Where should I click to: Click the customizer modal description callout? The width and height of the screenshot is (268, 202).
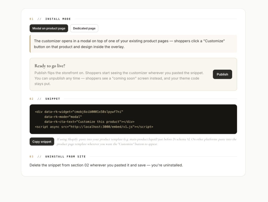tap(133, 44)
